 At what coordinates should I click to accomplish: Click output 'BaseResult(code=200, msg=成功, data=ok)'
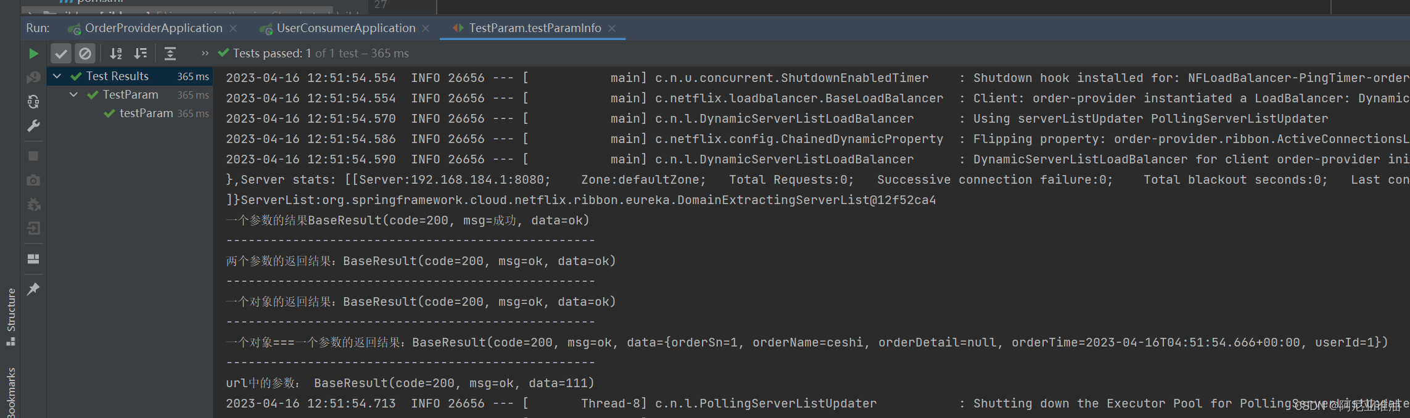tap(448, 220)
